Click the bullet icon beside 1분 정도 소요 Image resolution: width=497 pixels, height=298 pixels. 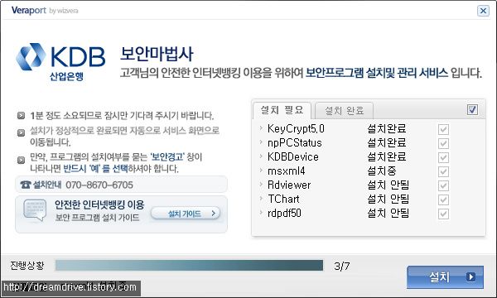coord(21,116)
